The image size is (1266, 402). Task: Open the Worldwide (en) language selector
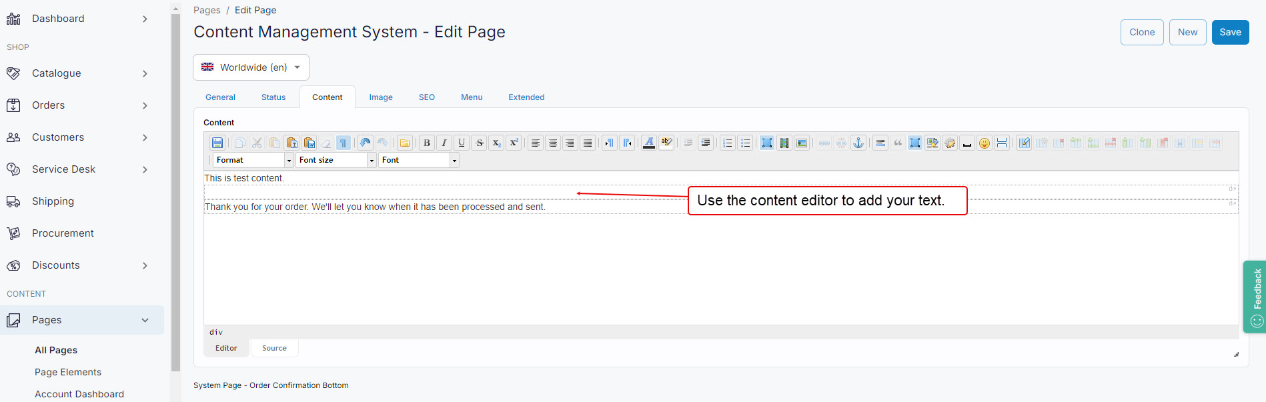click(251, 67)
